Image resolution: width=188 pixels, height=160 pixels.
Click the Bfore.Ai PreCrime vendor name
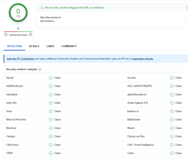(16, 120)
